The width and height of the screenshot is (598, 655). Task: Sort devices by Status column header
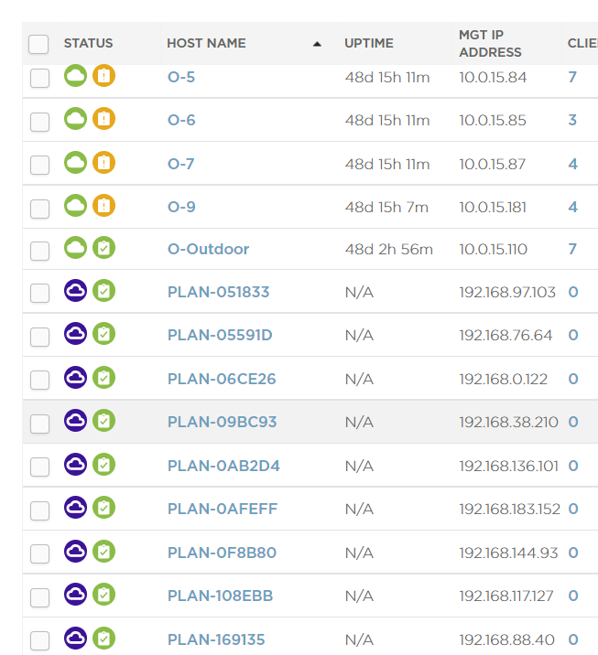(x=88, y=43)
